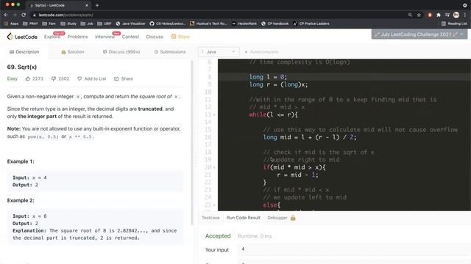This screenshot has height=264, width=471.
Task: Open the Chrome three-dot menu
Action: 464,15
